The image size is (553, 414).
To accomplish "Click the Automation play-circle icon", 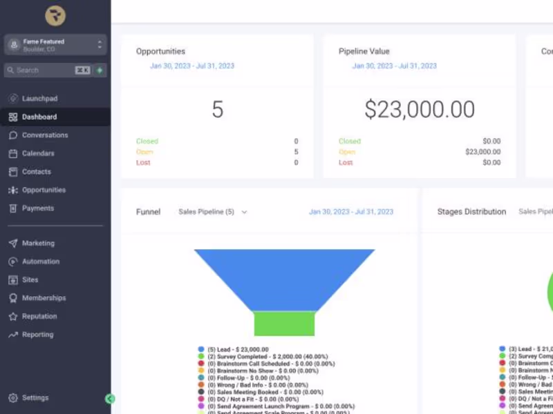I will (13, 262).
